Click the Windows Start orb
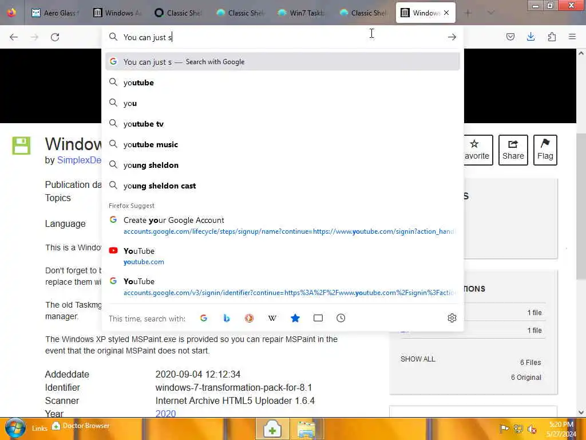586x440 pixels. click(15, 429)
